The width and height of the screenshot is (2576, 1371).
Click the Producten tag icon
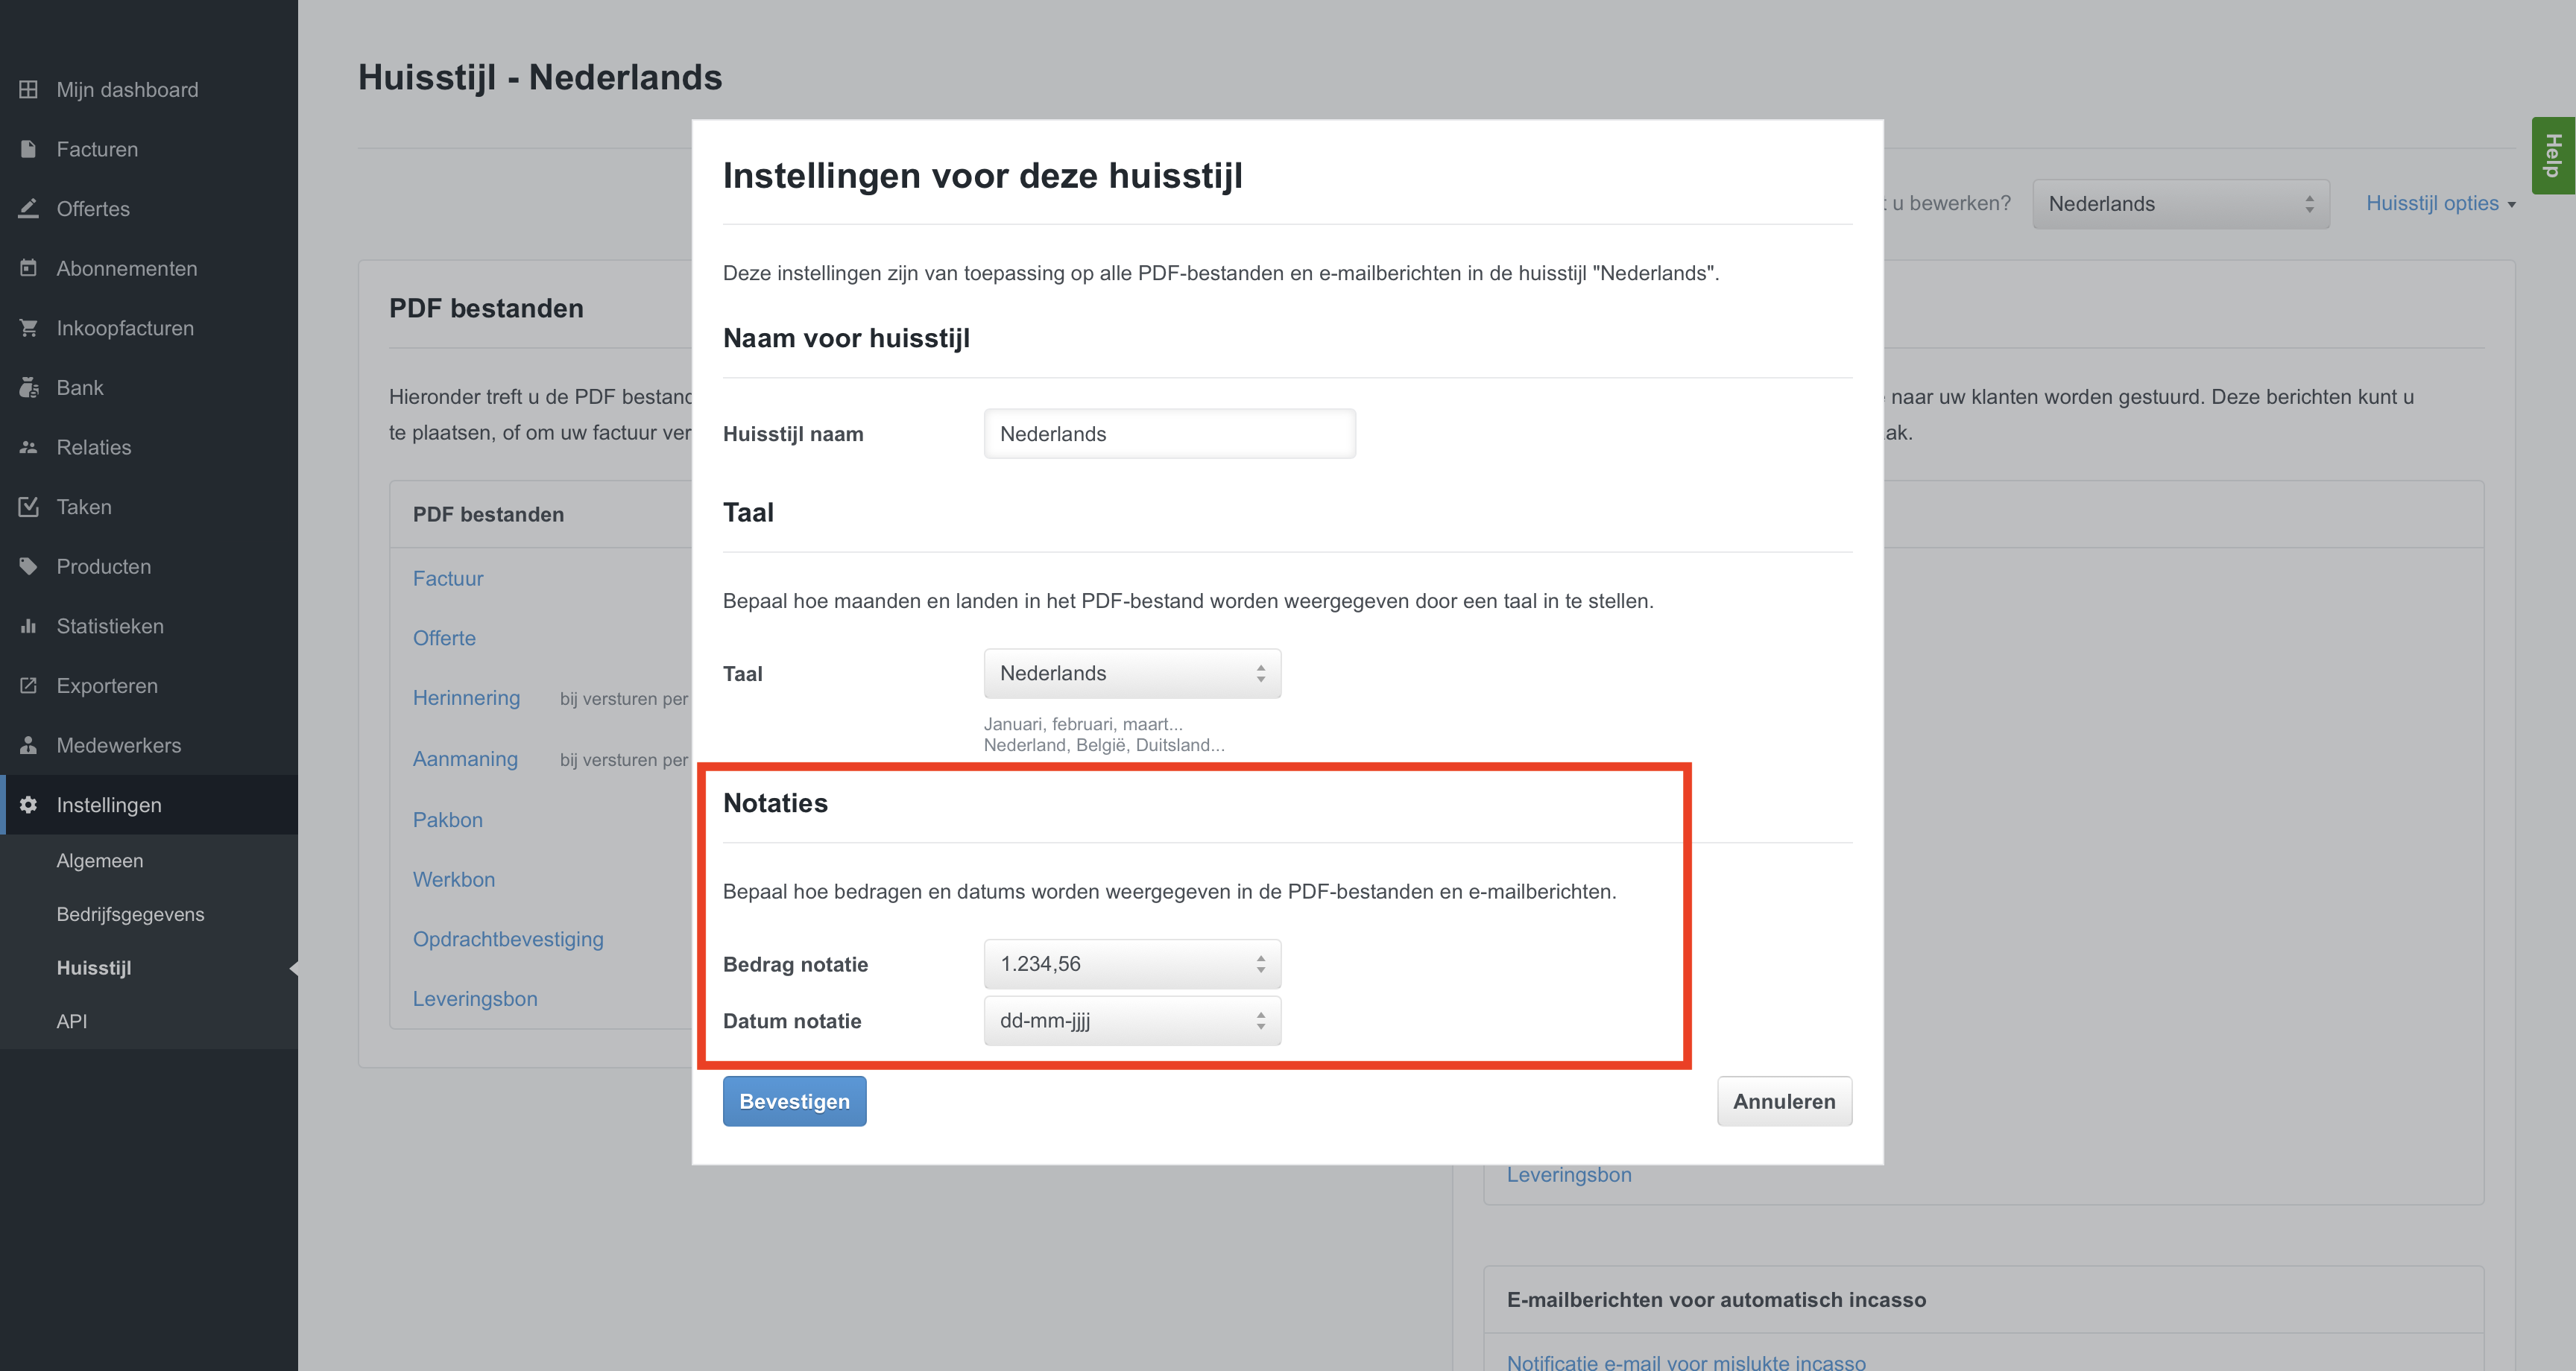[x=28, y=567]
